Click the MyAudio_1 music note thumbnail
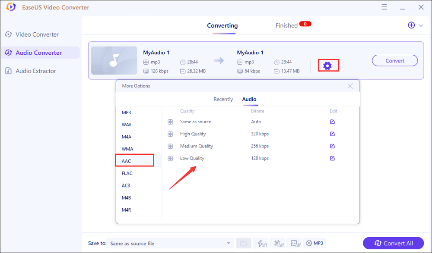Viewport: 432px width, 253px height. point(114,61)
